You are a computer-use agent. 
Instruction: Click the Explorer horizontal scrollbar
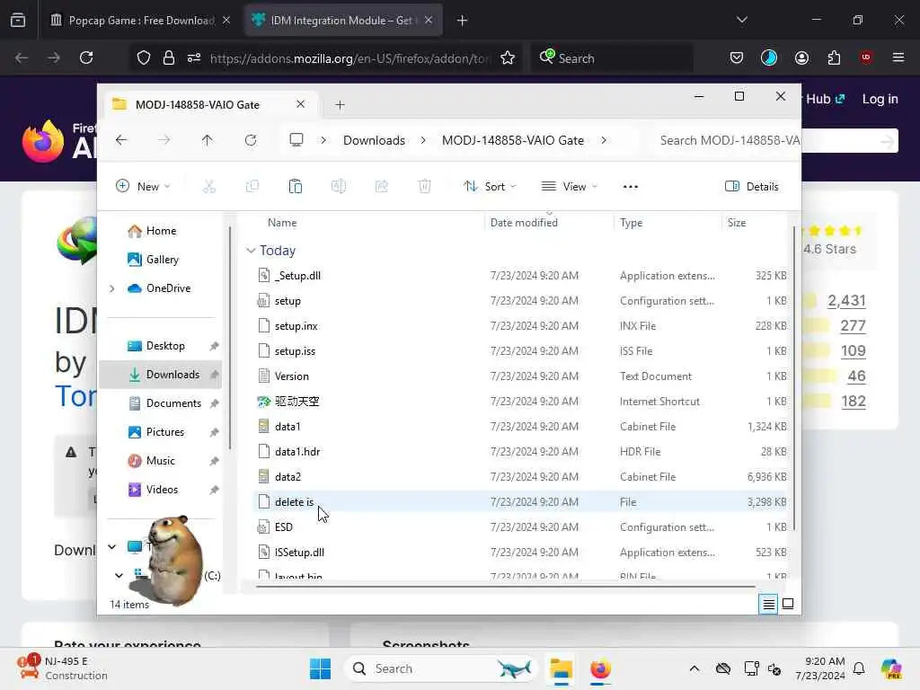[505, 586]
